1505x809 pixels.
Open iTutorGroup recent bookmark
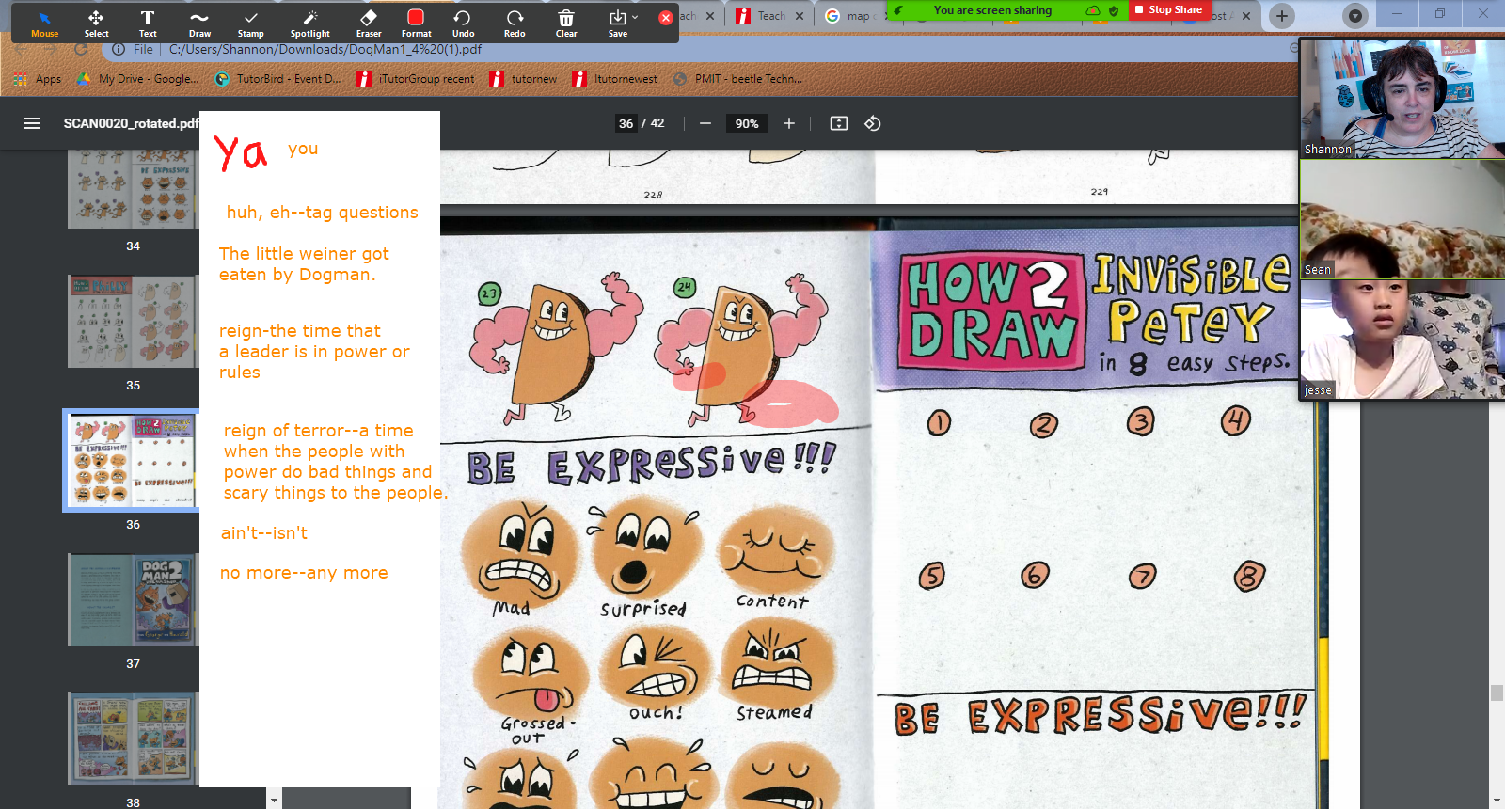point(416,79)
